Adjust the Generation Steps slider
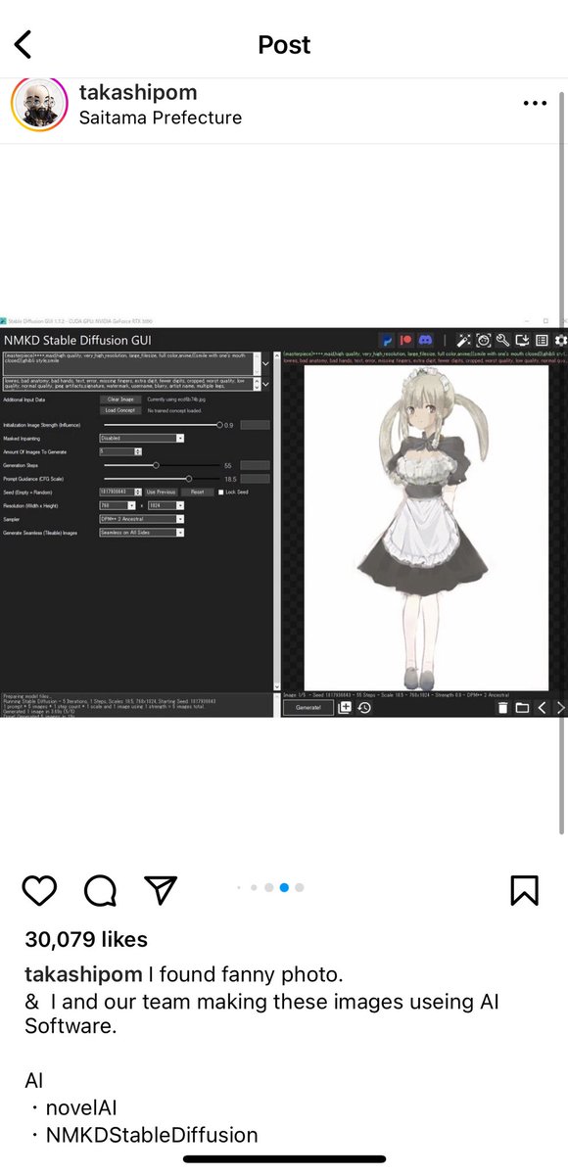 point(163,465)
